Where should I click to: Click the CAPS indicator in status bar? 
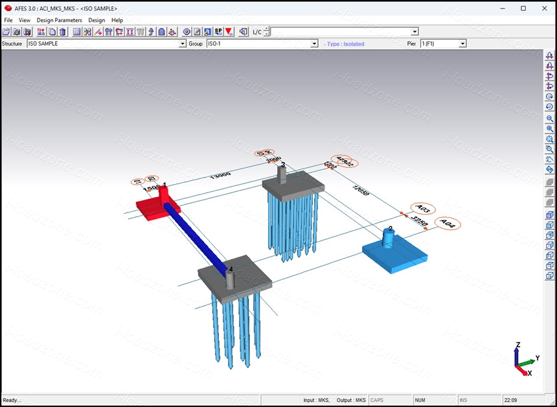377,401
